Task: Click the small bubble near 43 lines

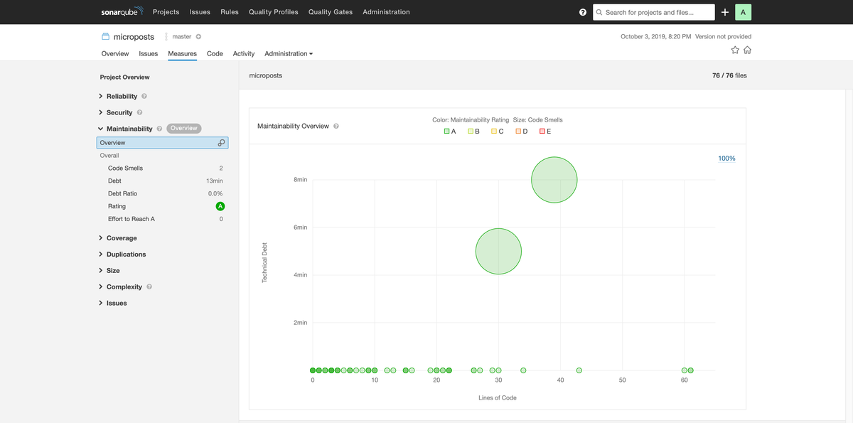Action: (x=579, y=370)
